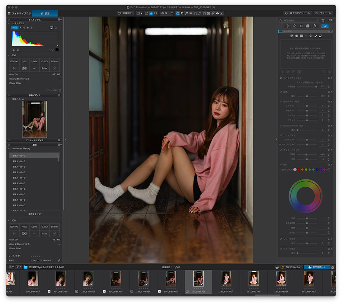The width and height of the screenshot is (342, 304).
Task: Click the navigator preview thumbnail
Action: click(x=35, y=119)
